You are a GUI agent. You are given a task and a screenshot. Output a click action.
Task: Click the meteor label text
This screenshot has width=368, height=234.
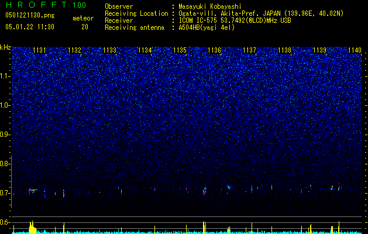[83, 18]
